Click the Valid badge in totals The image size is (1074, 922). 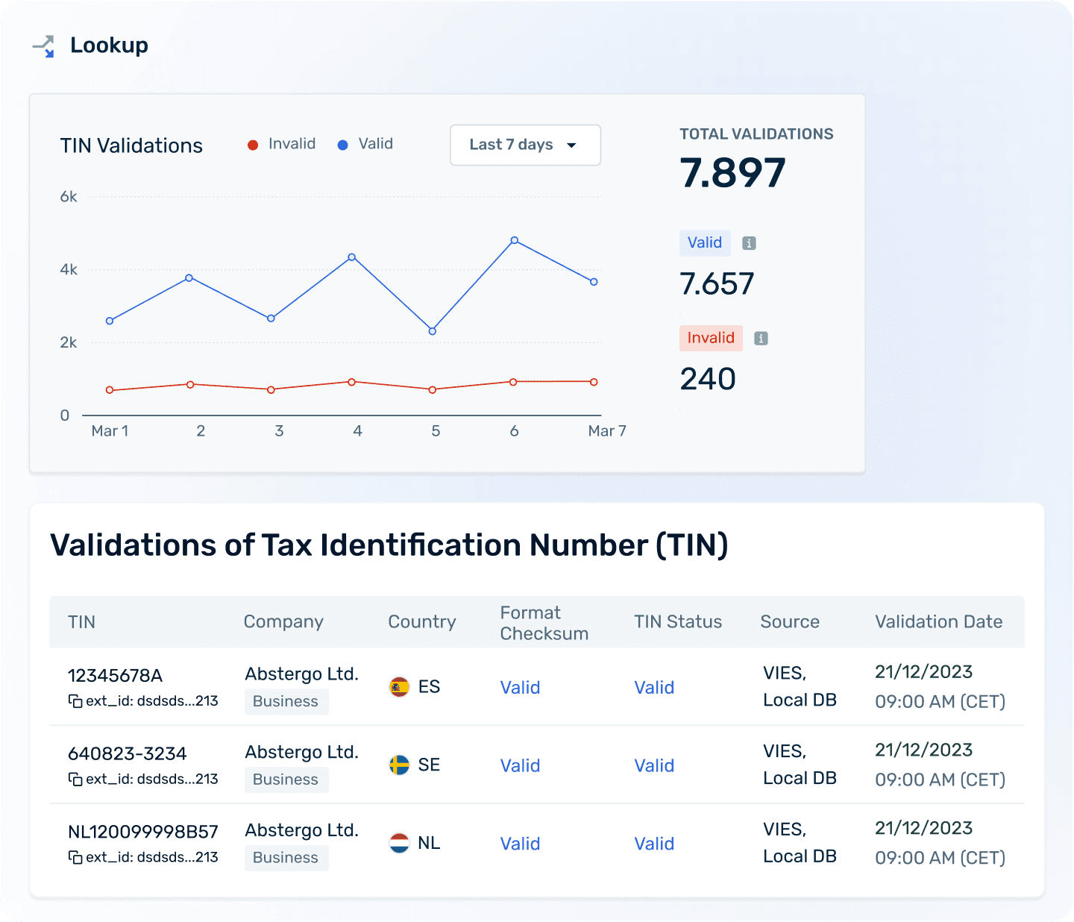point(705,243)
